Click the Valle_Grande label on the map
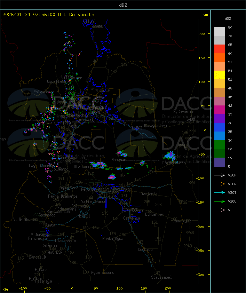Viewport: 246px width, 293px height. (94, 201)
